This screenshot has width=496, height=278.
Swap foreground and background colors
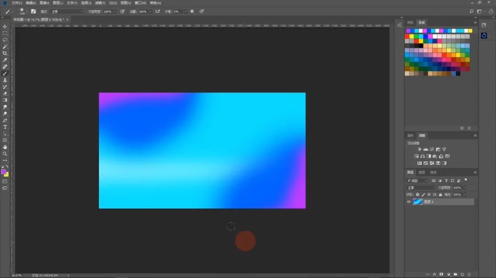7,166
